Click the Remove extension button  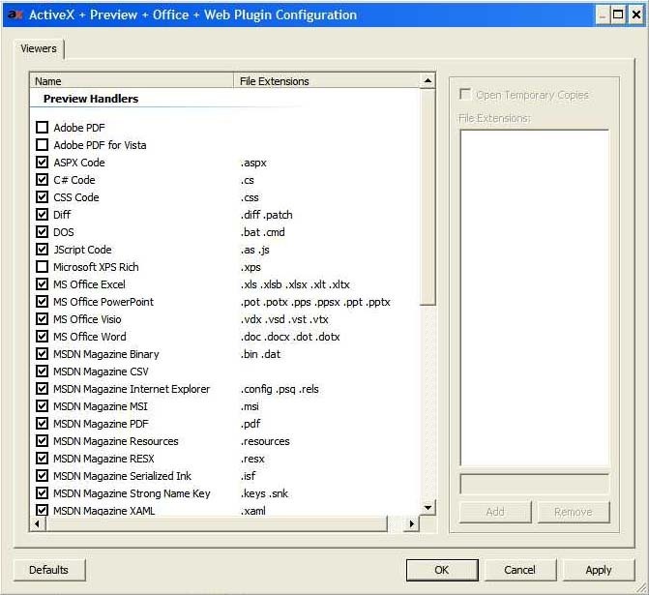click(x=574, y=512)
